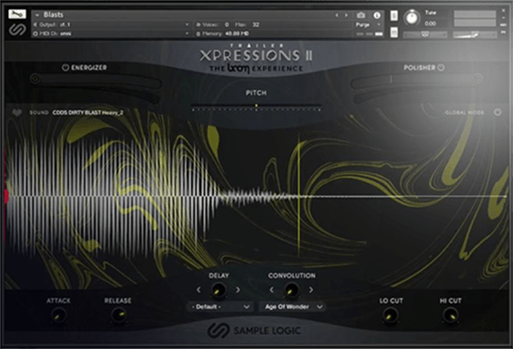Click the Tune knob in header
513x349 pixels.
pos(411,17)
